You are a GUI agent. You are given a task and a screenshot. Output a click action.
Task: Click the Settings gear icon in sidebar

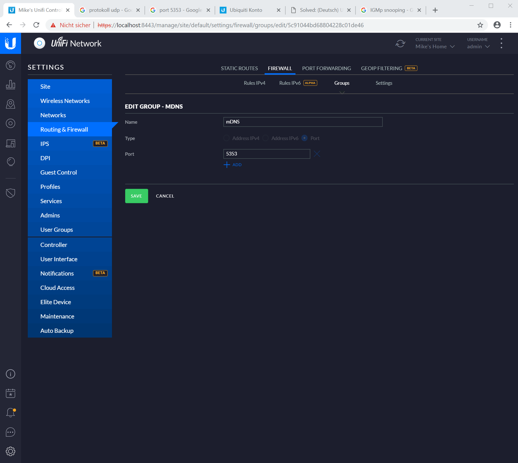pos(10,451)
